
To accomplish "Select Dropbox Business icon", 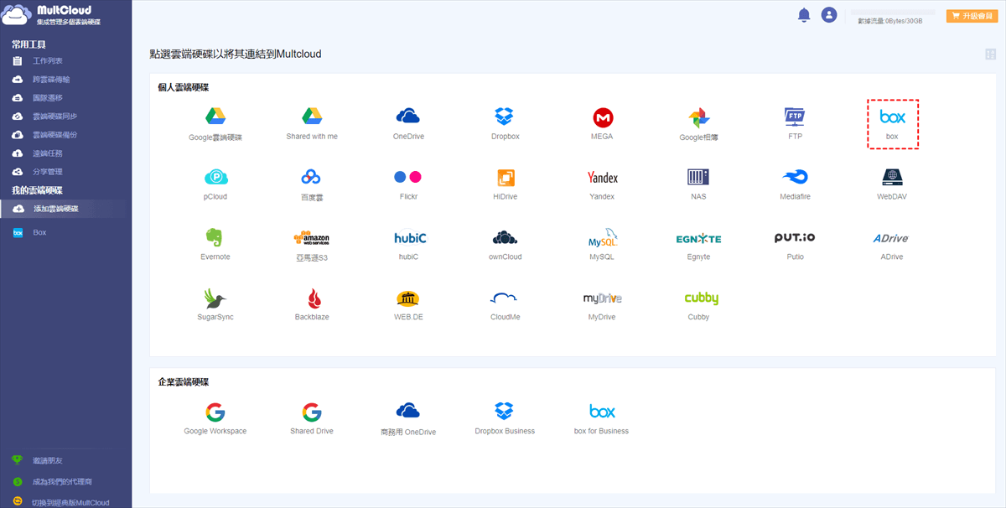I will (505, 412).
